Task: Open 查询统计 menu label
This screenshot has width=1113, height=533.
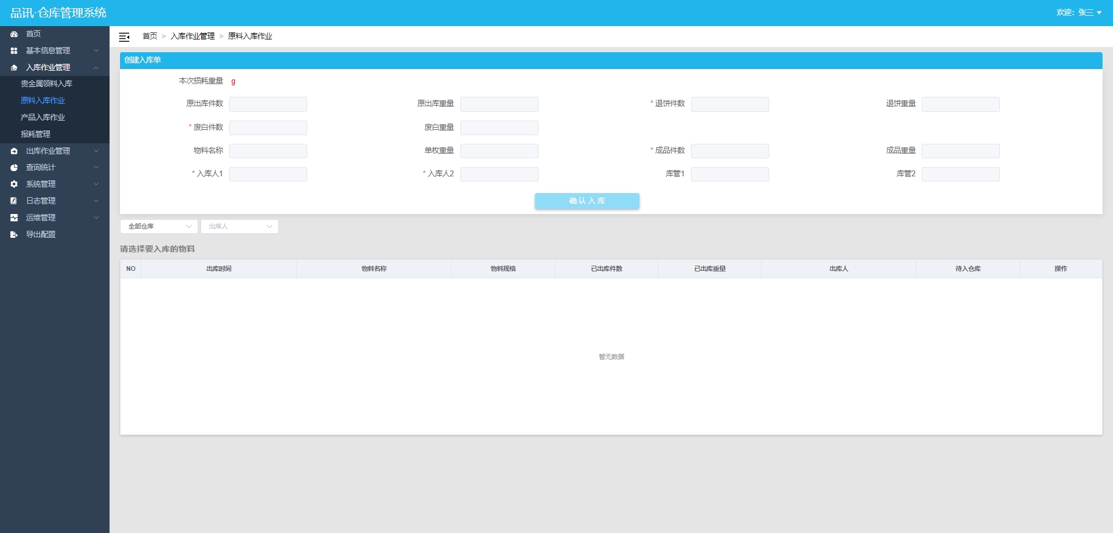Action: click(41, 168)
